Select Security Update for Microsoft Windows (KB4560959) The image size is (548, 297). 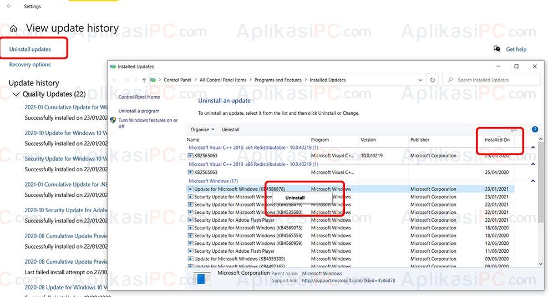pos(350,243)
